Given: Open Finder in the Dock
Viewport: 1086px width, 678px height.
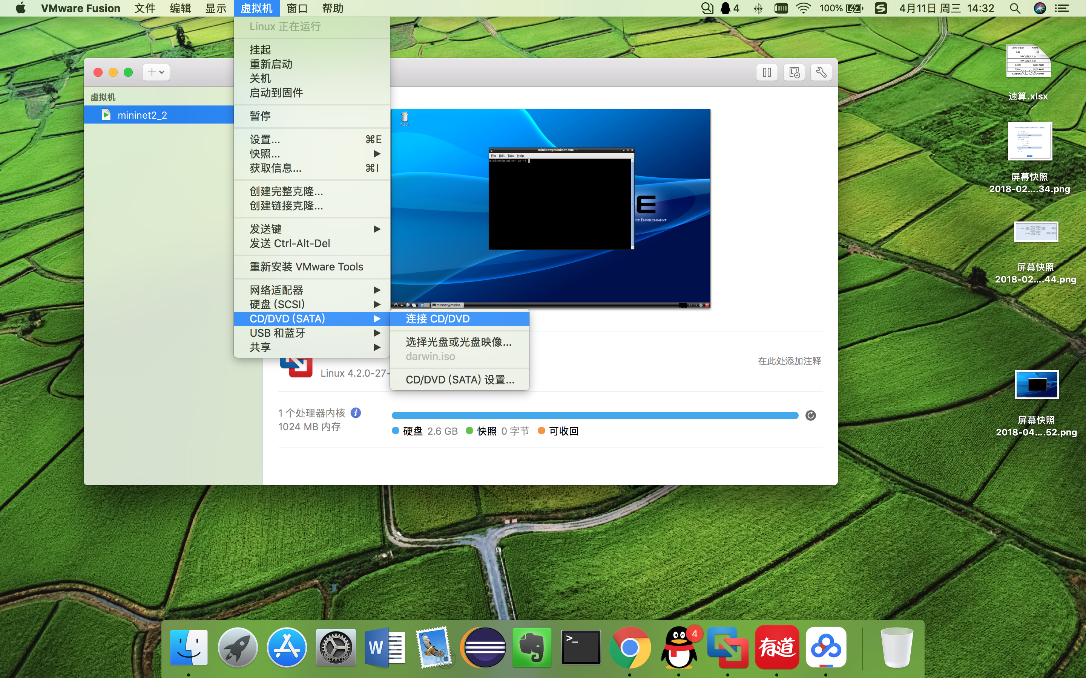Looking at the screenshot, I should 189,647.
